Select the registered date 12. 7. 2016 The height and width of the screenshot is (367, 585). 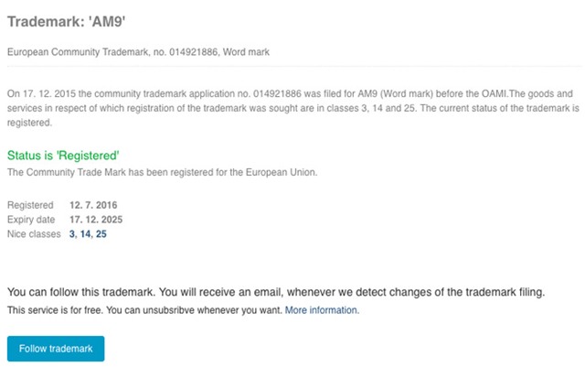(x=93, y=205)
